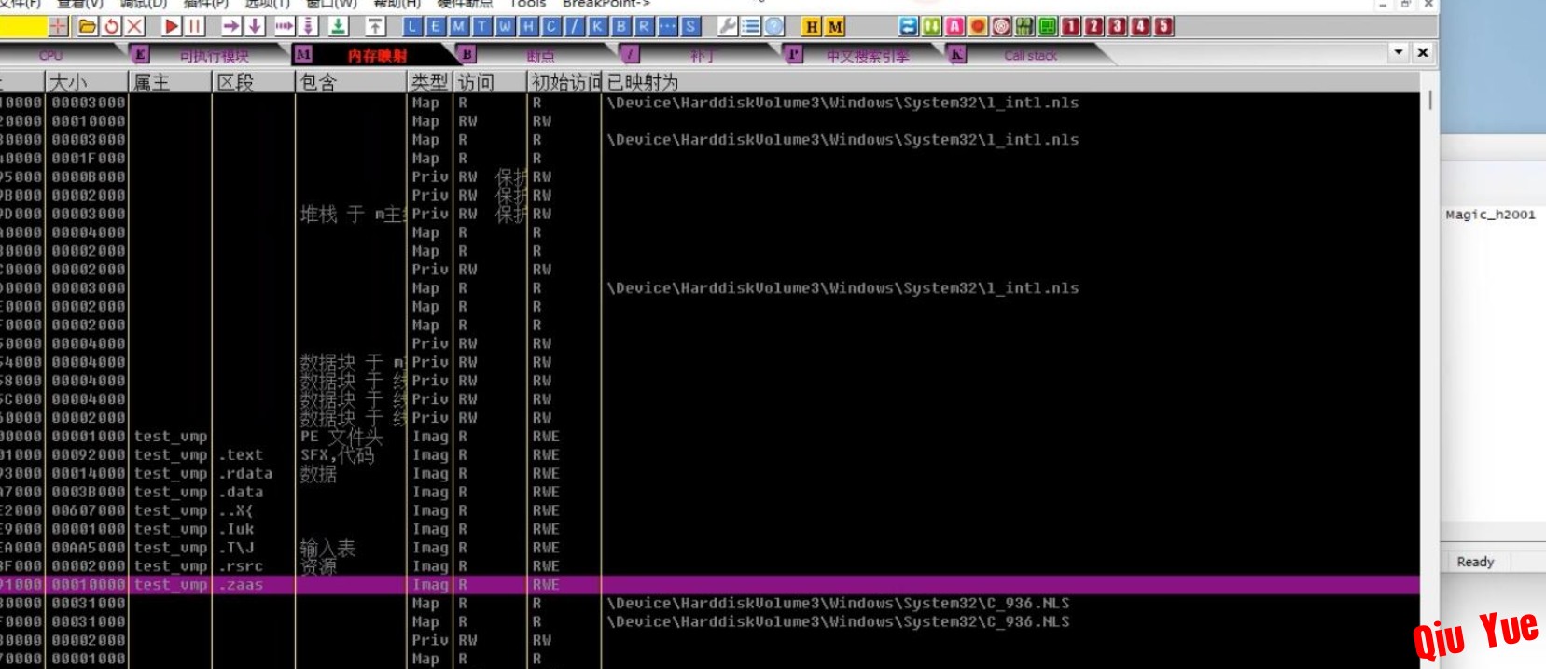Click the red number 5 toolbar button
The image size is (1546, 669).
click(x=1163, y=26)
